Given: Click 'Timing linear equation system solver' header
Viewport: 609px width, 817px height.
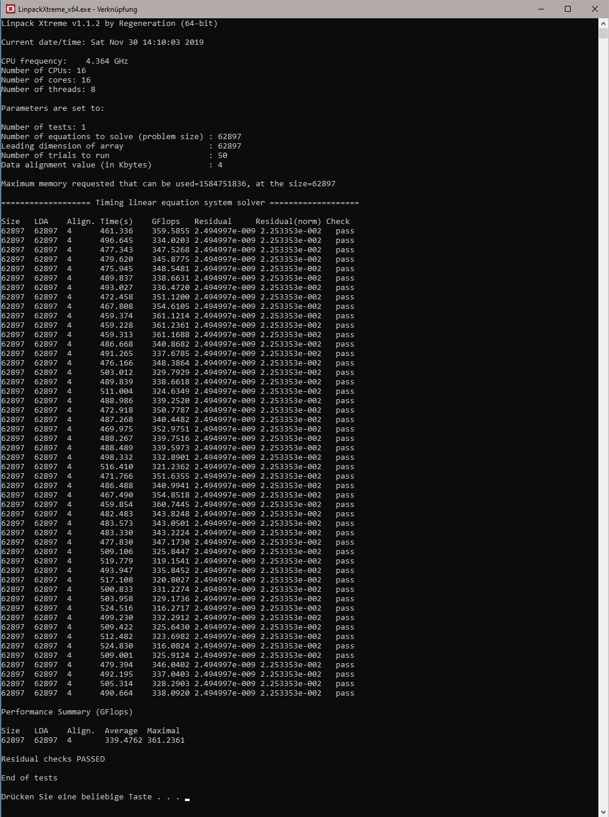Looking at the screenshot, I should tap(180, 203).
